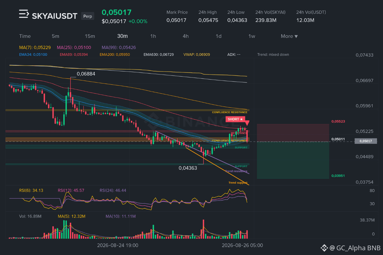Click the +0.00% change value
Image resolution: width=383 pixels, height=255 pixels.
(x=138, y=21)
